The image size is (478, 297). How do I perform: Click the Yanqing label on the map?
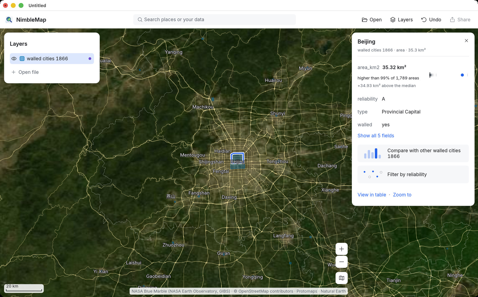tap(174, 52)
